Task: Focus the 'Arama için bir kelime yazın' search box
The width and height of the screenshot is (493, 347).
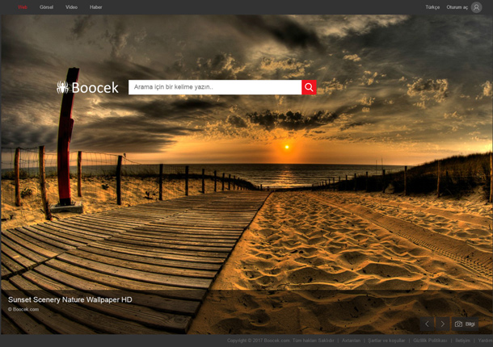Action: coord(214,87)
